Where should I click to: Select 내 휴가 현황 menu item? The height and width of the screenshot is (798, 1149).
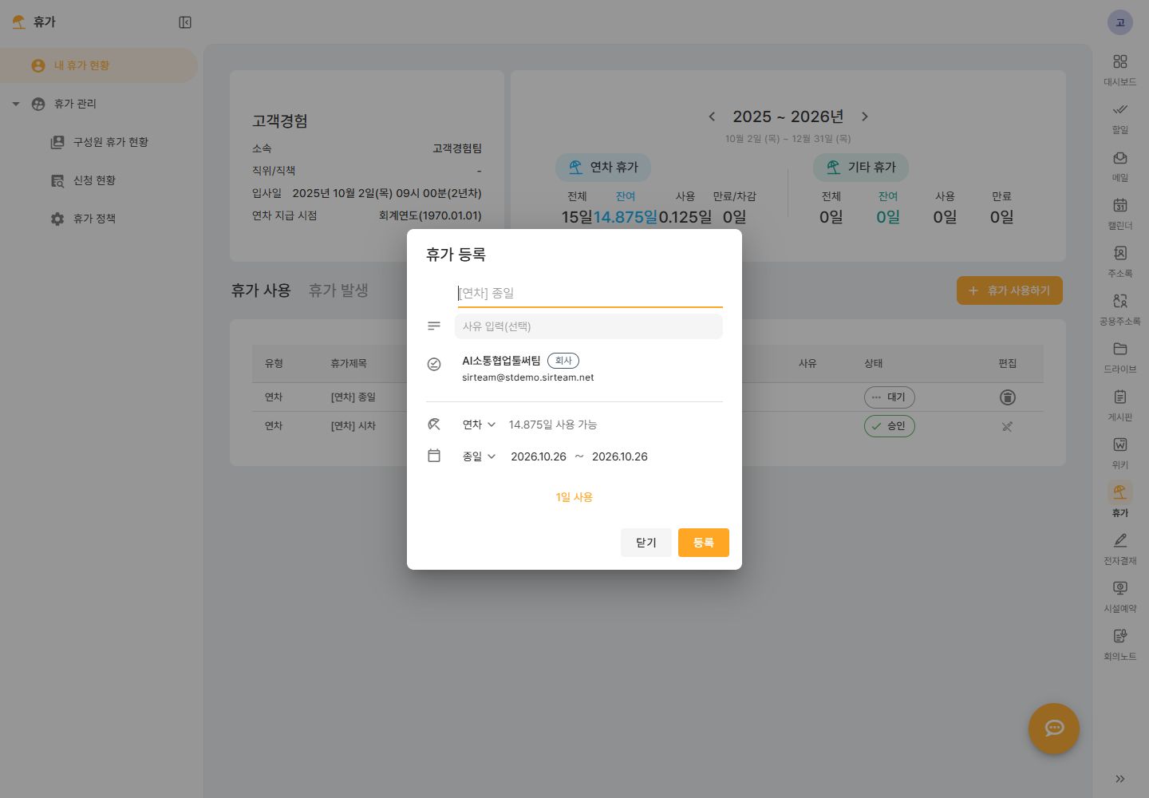coord(99,65)
